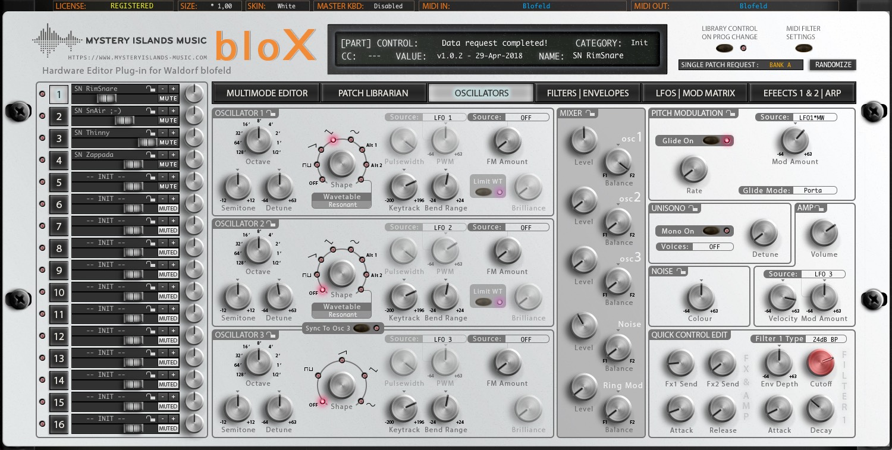Toggle Mono On in the Unisono section

pos(711,231)
